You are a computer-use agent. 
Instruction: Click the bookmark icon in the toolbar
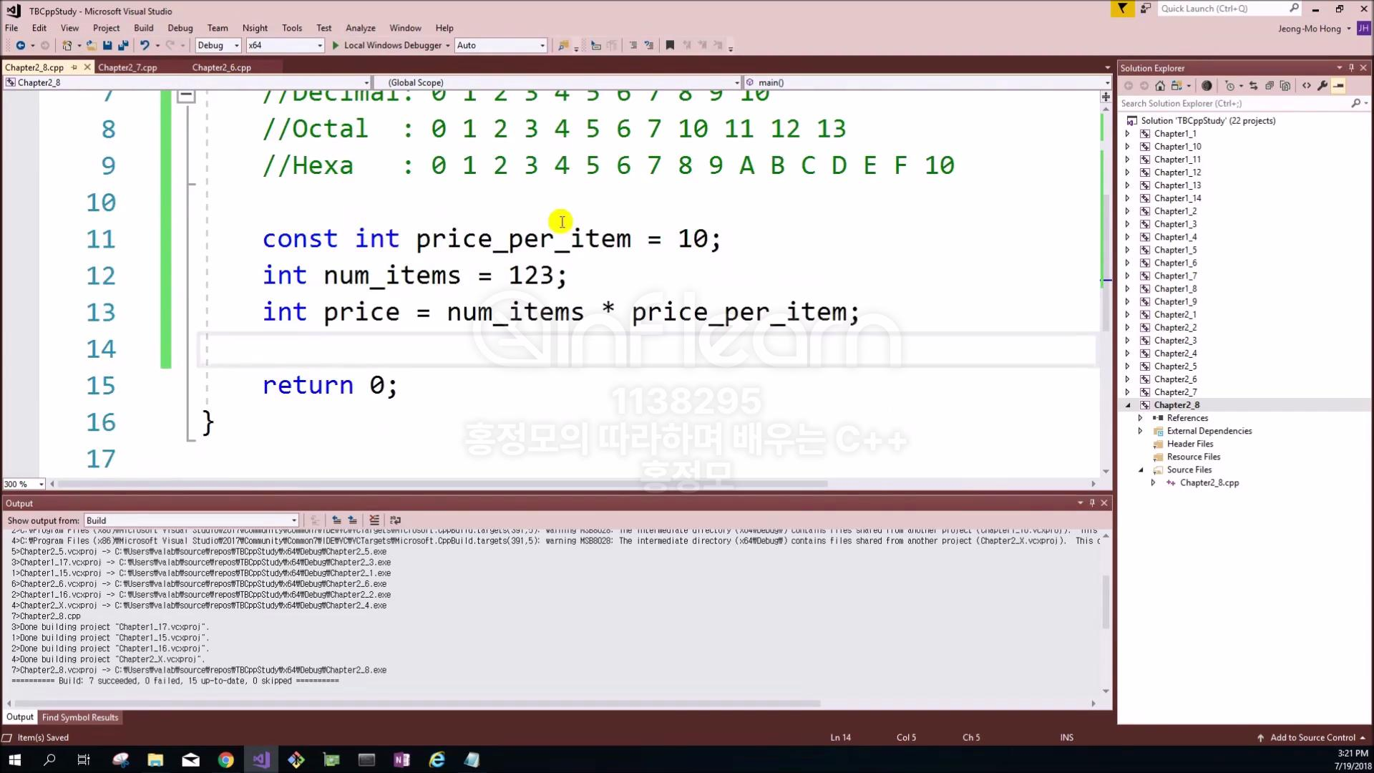coord(670,45)
